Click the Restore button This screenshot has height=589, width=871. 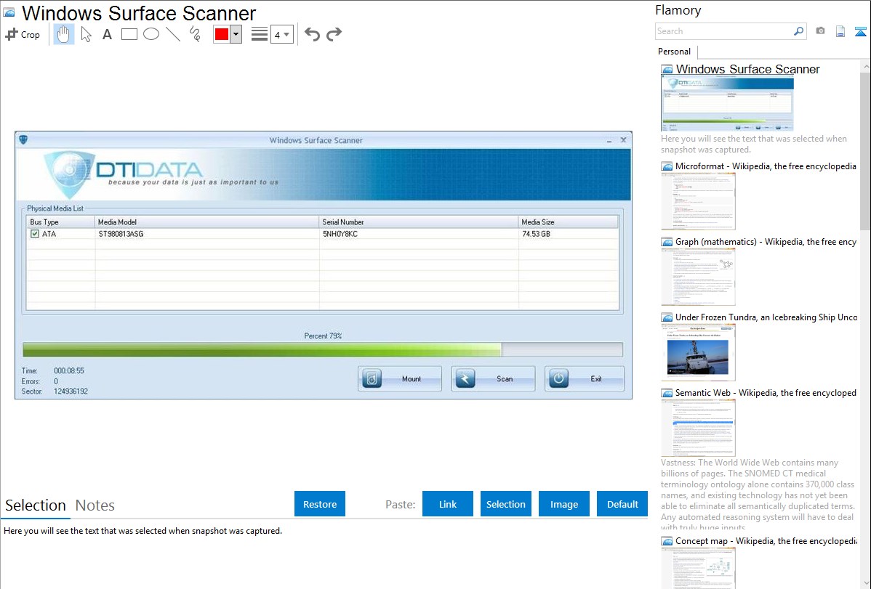[x=320, y=504]
